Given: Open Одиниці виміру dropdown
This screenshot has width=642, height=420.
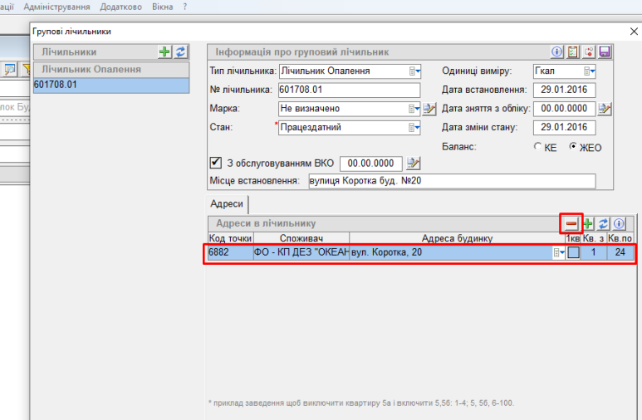Looking at the screenshot, I should pyautogui.click(x=589, y=71).
